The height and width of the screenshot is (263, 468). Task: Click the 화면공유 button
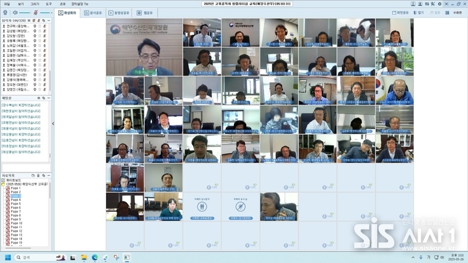click(400, 13)
